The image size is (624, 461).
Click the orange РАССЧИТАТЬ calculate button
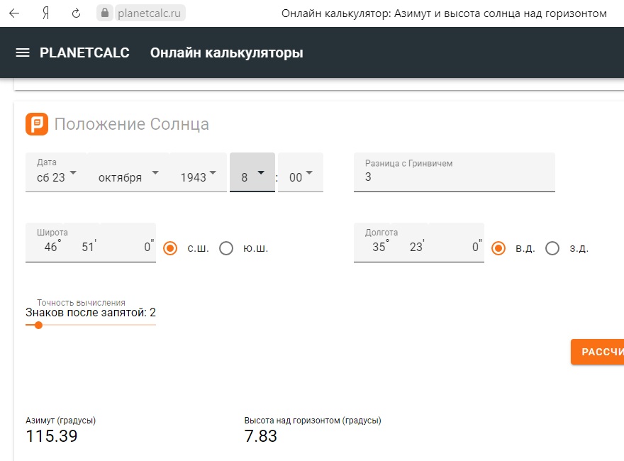click(597, 352)
